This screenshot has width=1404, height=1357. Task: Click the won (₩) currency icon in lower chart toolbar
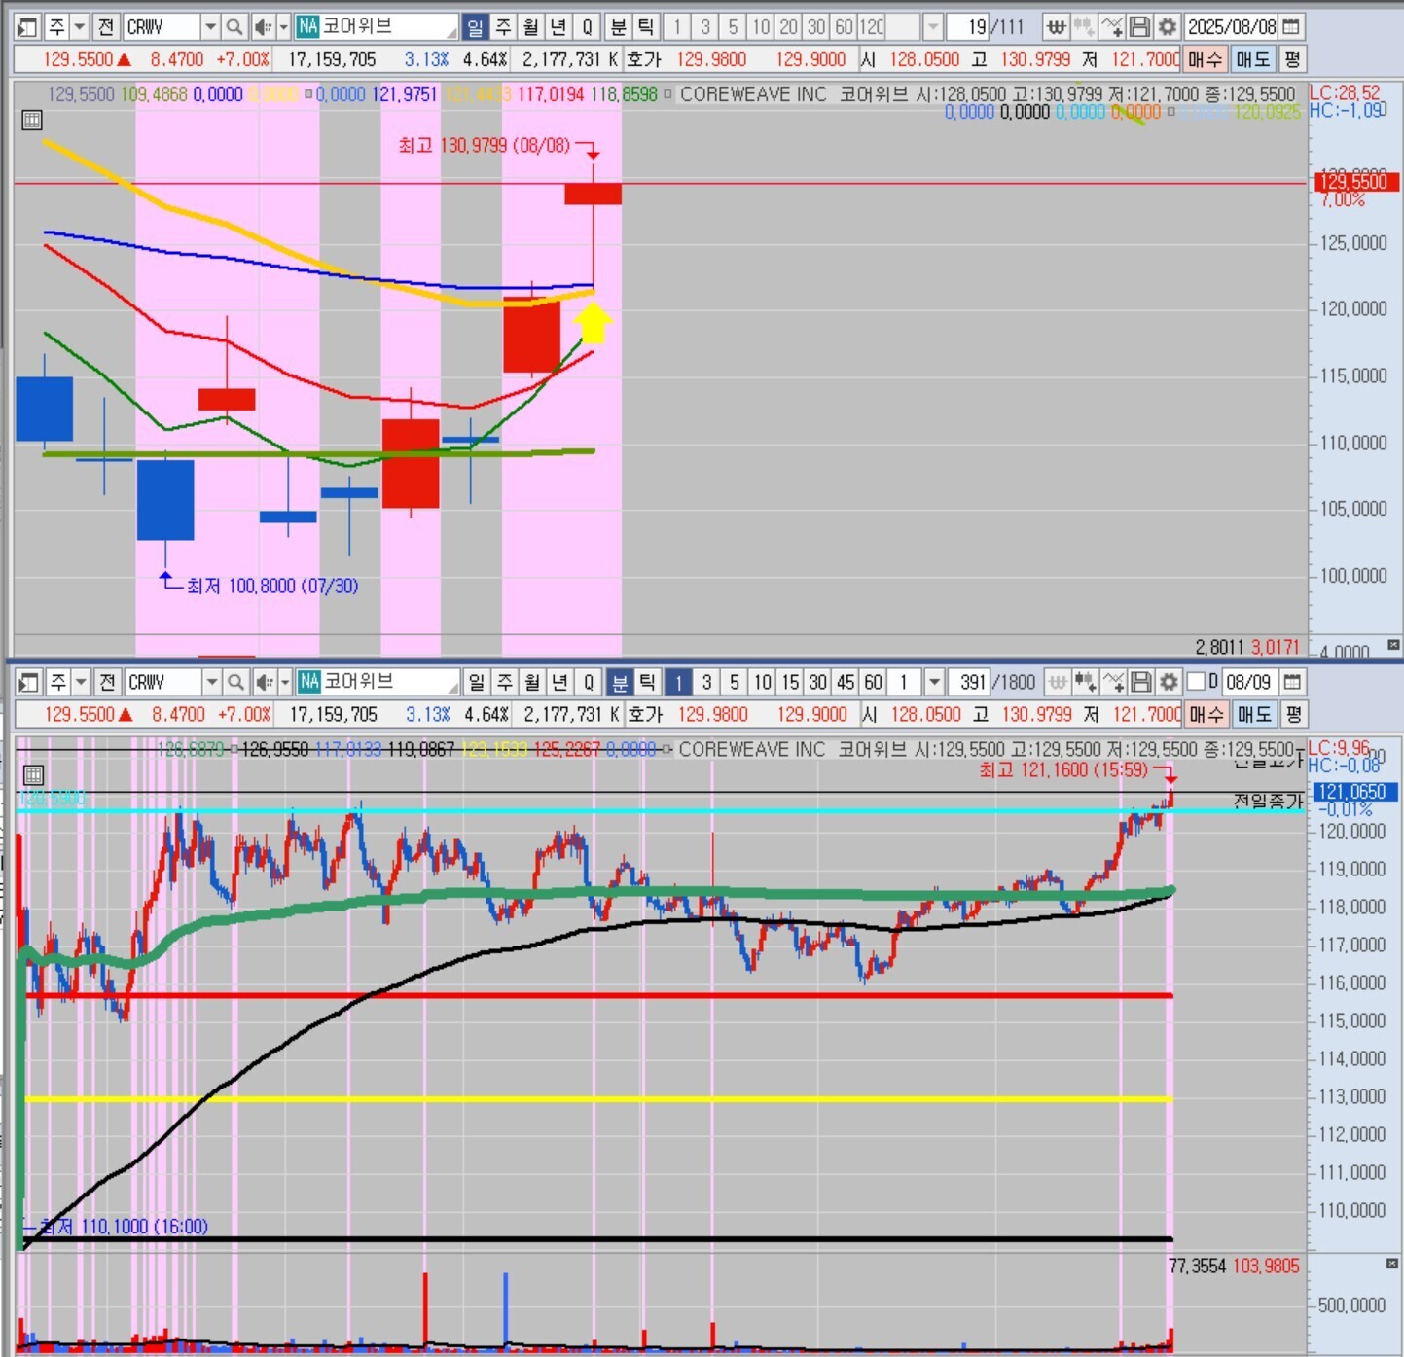[x=1058, y=682]
